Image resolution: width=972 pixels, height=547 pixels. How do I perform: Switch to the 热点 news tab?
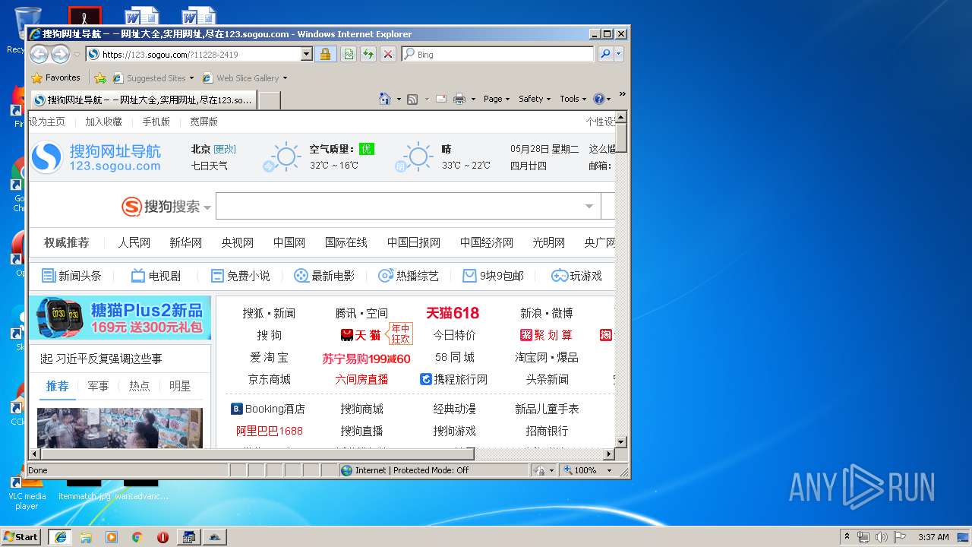[x=139, y=386]
